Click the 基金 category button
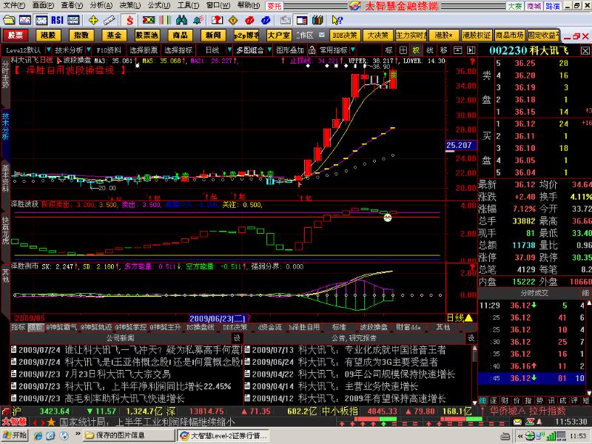Image resolution: width=592 pixels, height=444 pixels. tap(114, 35)
